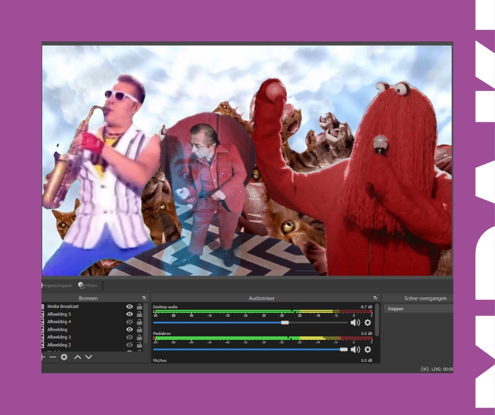
Task: Move selected source up with arrow
Action: click(x=77, y=357)
